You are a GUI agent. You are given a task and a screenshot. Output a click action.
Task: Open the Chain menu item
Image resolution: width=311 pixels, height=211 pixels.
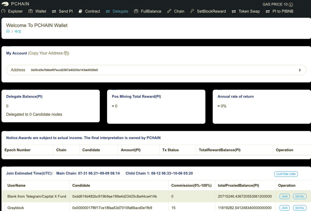(179, 11)
